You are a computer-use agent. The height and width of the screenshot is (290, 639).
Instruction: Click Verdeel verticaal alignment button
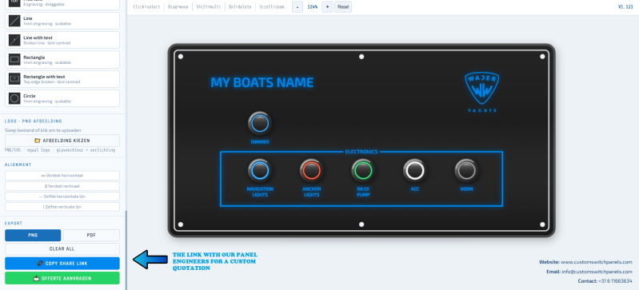coord(62,186)
